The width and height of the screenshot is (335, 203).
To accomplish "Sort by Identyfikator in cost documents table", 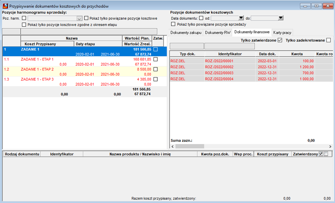I will [x=230, y=54].
